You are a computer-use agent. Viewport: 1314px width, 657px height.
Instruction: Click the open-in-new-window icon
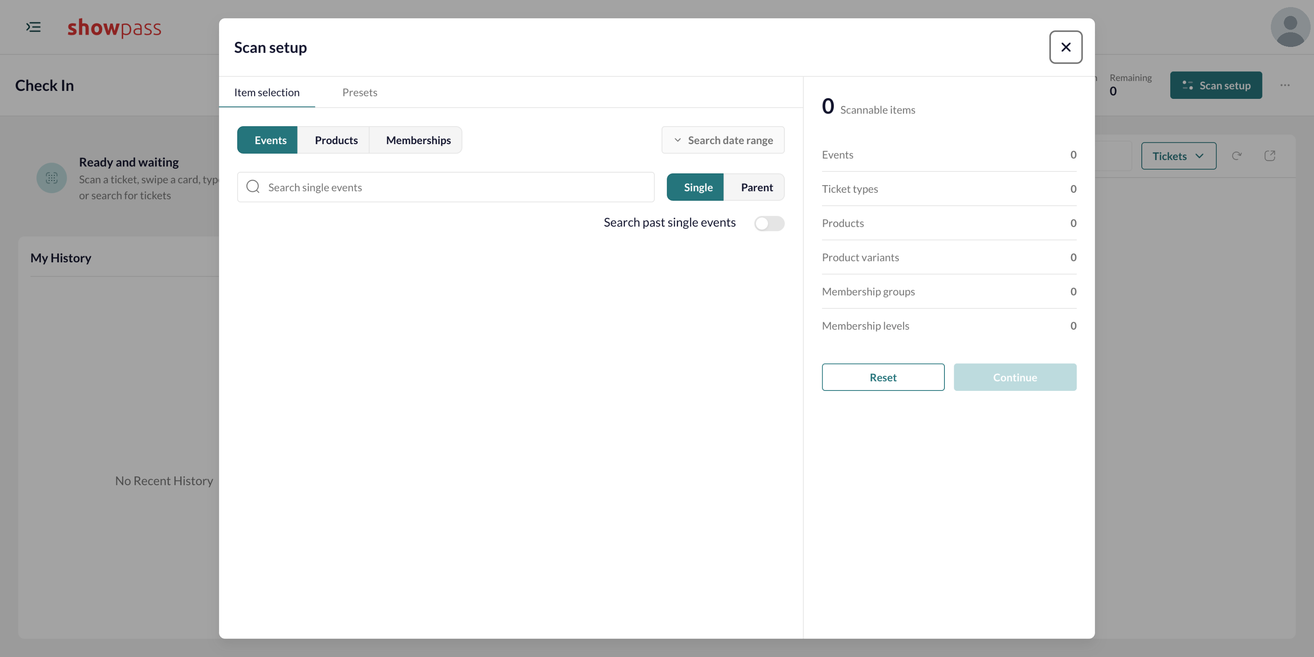(x=1270, y=155)
